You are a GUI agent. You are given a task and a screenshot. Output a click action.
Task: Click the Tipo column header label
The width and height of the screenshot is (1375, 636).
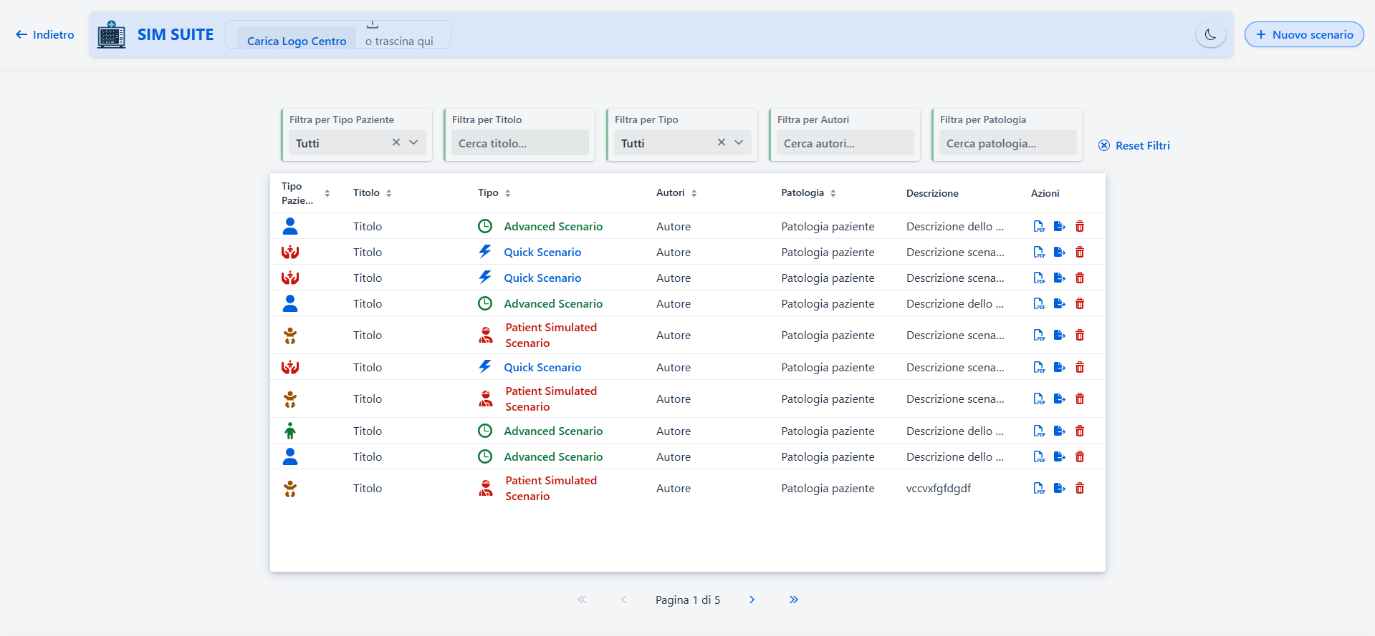[x=488, y=192]
